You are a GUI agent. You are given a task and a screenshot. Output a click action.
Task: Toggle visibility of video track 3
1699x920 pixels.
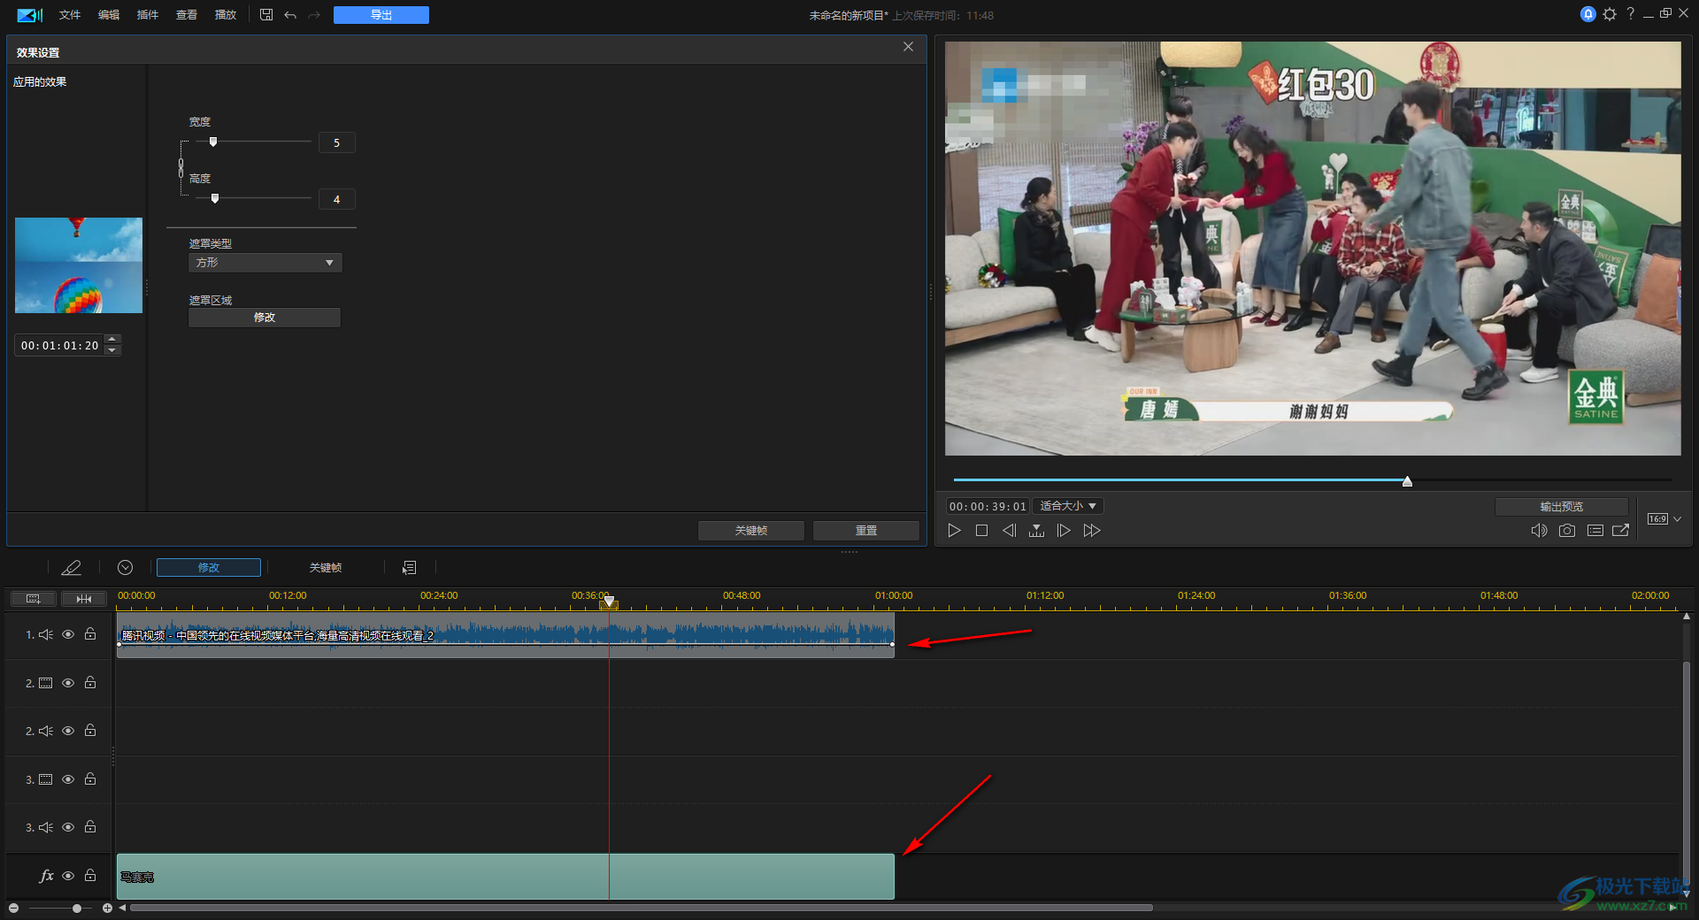click(x=68, y=779)
